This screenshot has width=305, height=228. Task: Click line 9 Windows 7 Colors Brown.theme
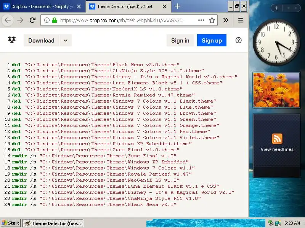120,113
